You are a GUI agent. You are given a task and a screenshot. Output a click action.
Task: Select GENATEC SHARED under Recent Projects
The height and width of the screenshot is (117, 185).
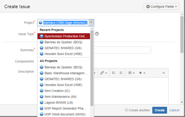click(x=64, y=48)
